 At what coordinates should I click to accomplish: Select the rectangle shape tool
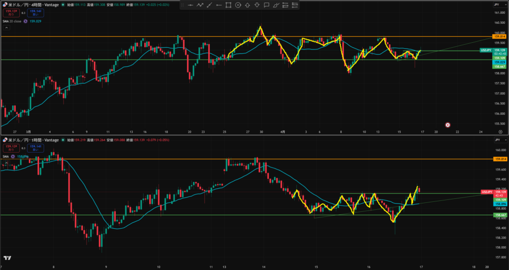click(x=228, y=5)
